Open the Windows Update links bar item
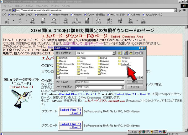Viewport: 188px width, 135px height. (59, 15)
